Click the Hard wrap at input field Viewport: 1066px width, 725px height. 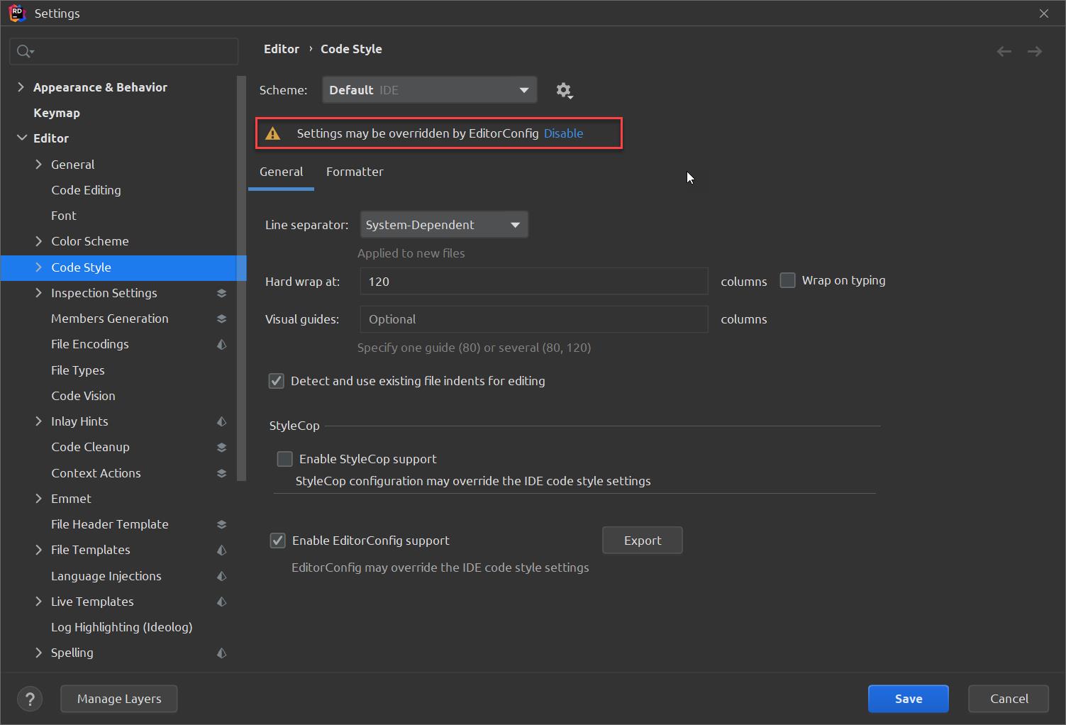(x=533, y=282)
